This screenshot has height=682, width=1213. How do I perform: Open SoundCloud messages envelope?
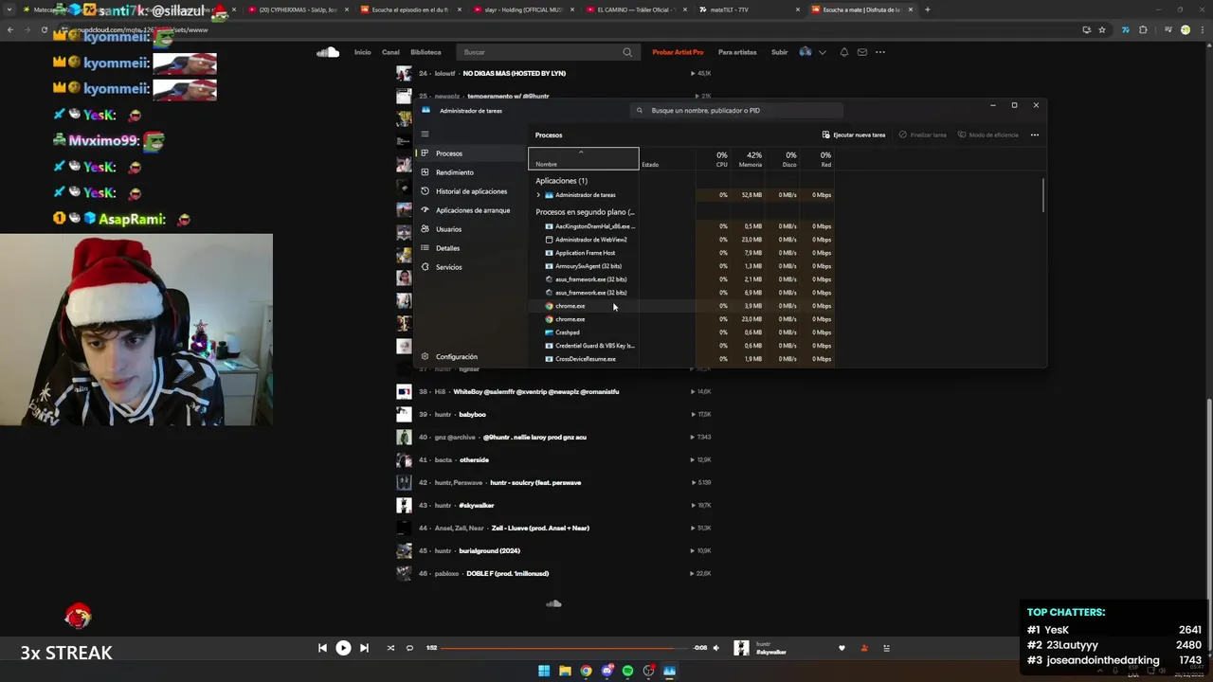[862, 52]
